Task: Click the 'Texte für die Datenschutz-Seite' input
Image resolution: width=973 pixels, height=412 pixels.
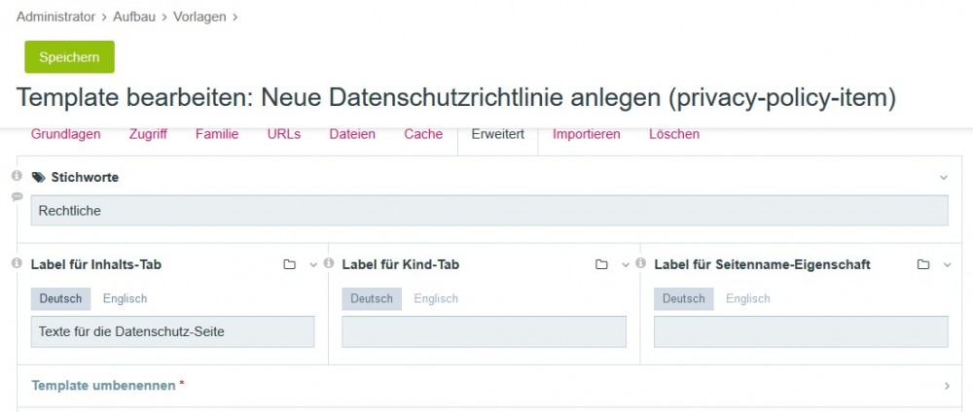Action: tap(172, 332)
